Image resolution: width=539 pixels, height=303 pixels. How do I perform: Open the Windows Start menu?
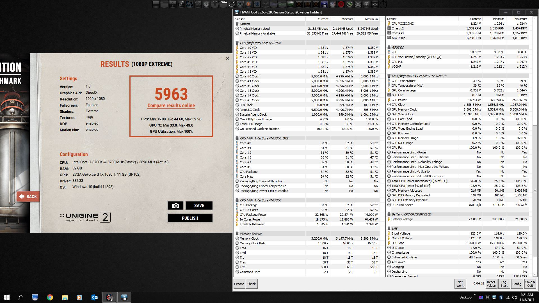[7, 297]
